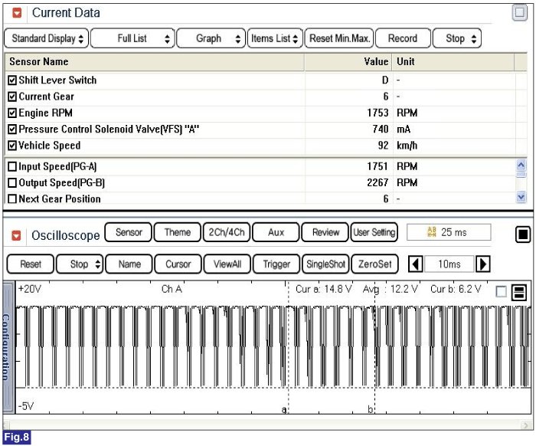This screenshot has width=536, height=446.
Task: Enable the Input Speed(PG-A) checkbox
Action: (x=12, y=166)
